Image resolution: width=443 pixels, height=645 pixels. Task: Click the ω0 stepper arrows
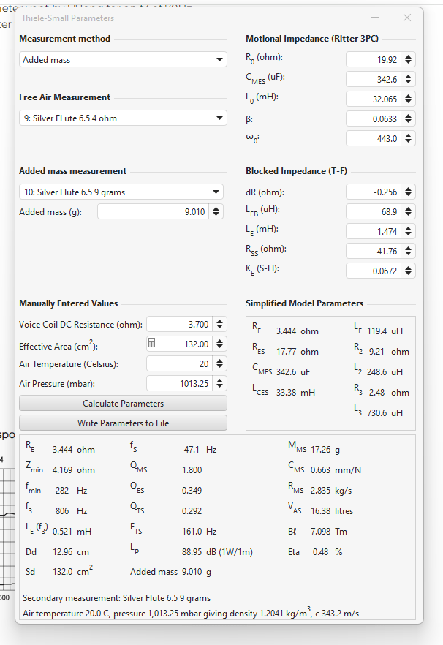408,139
